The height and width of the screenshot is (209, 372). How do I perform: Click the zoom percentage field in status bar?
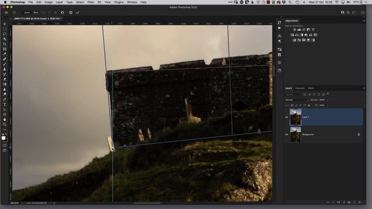click(15, 203)
